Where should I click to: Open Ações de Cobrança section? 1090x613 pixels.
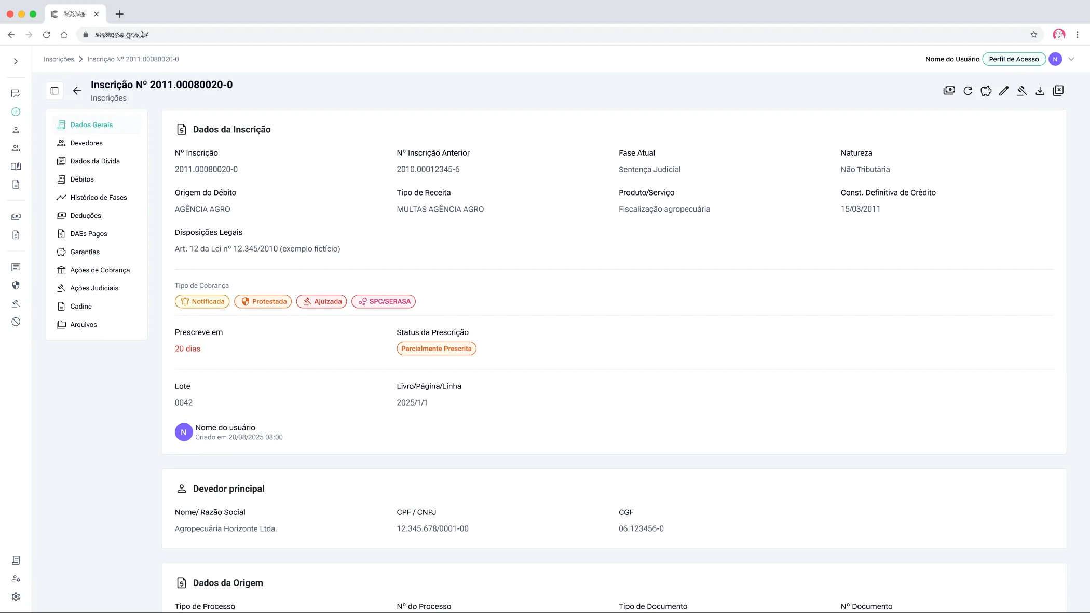tap(97, 270)
